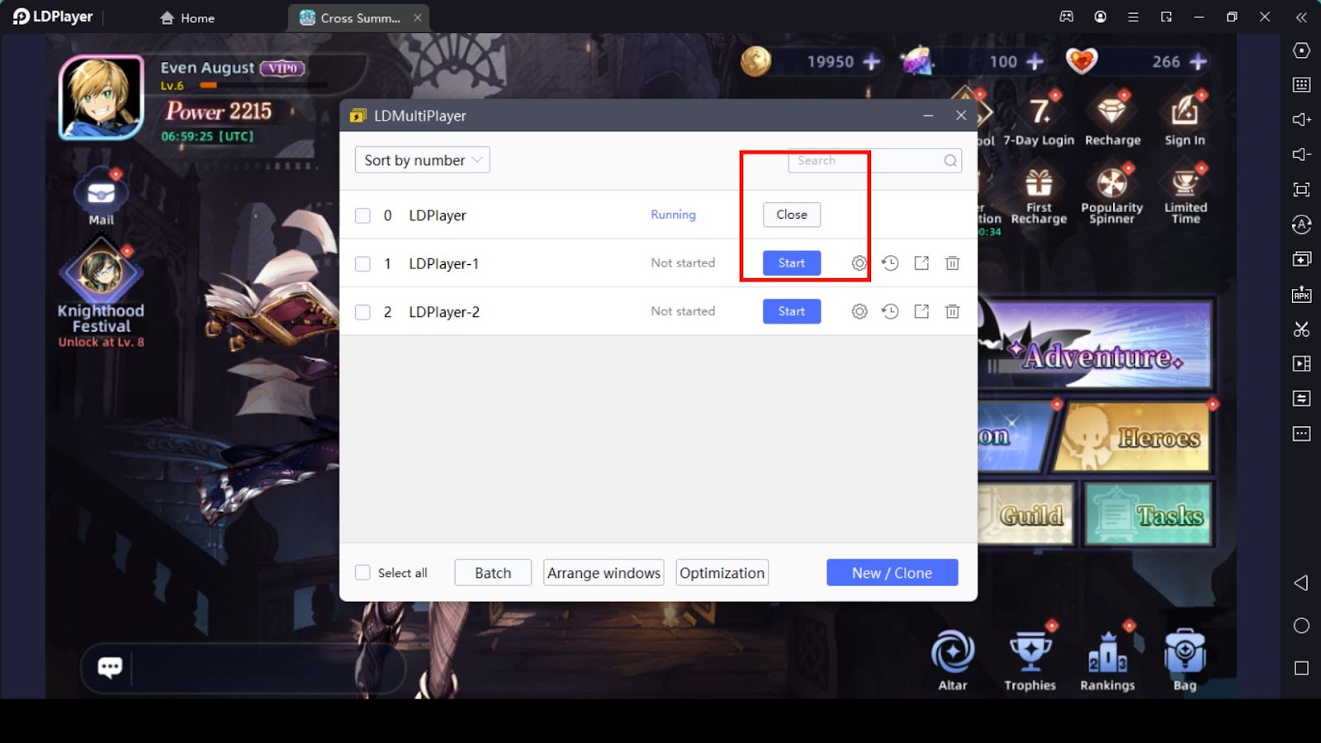Click the player avatar portrait
The height and width of the screenshot is (743, 1321).
[x=102, y=97]
